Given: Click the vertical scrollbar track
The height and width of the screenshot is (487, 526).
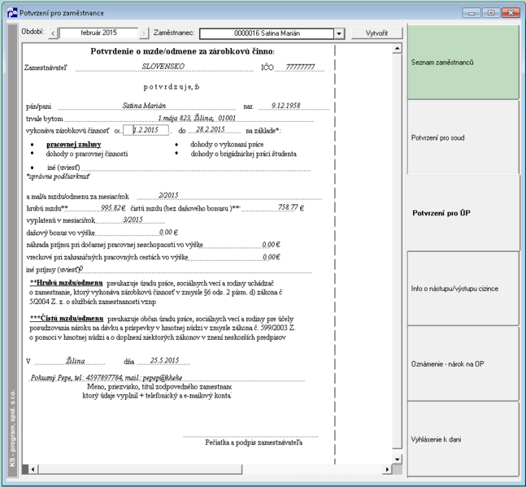Looking at the screenshot, I should coord(397,251).
